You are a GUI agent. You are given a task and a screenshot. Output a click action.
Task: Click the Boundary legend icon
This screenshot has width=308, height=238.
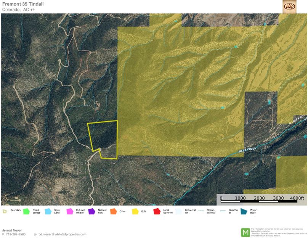[x=5, y=211]
